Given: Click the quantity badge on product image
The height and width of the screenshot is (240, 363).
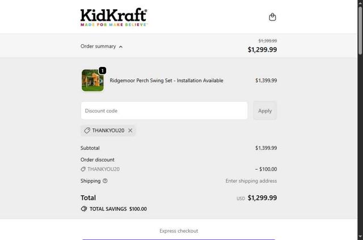Looking at the screenshot, I should [x=102, y=71].
